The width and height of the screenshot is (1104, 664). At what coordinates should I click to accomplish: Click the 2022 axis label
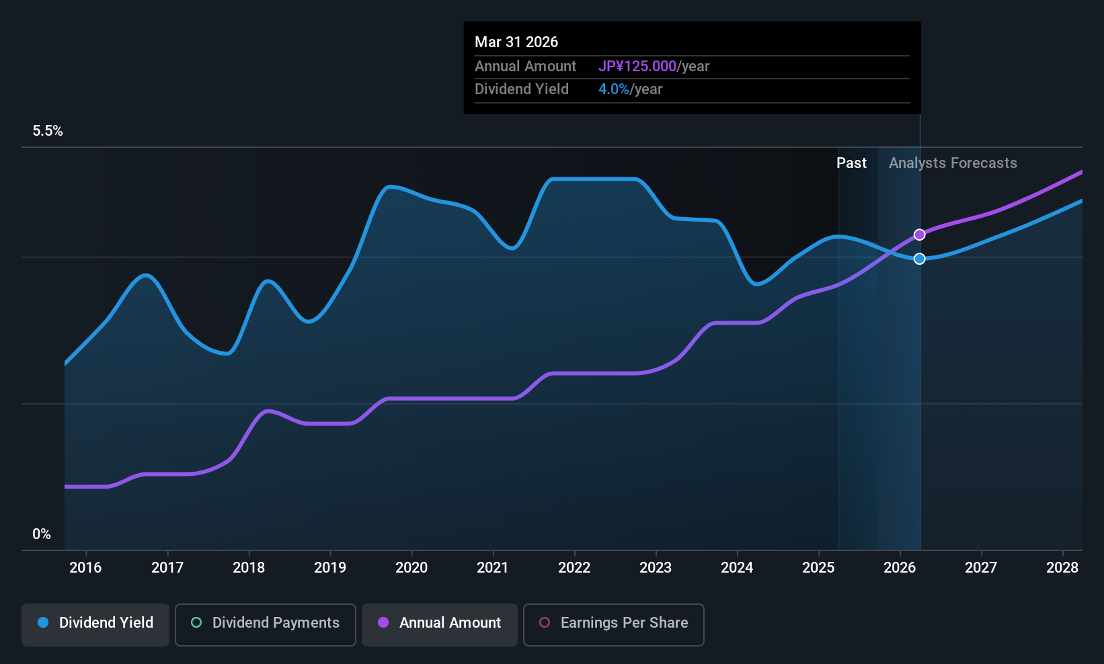click(574, 568)
